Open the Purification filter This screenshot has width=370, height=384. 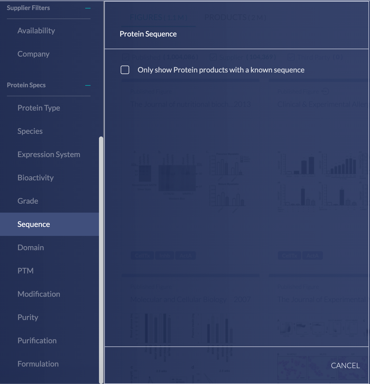(x=37, y=341)
